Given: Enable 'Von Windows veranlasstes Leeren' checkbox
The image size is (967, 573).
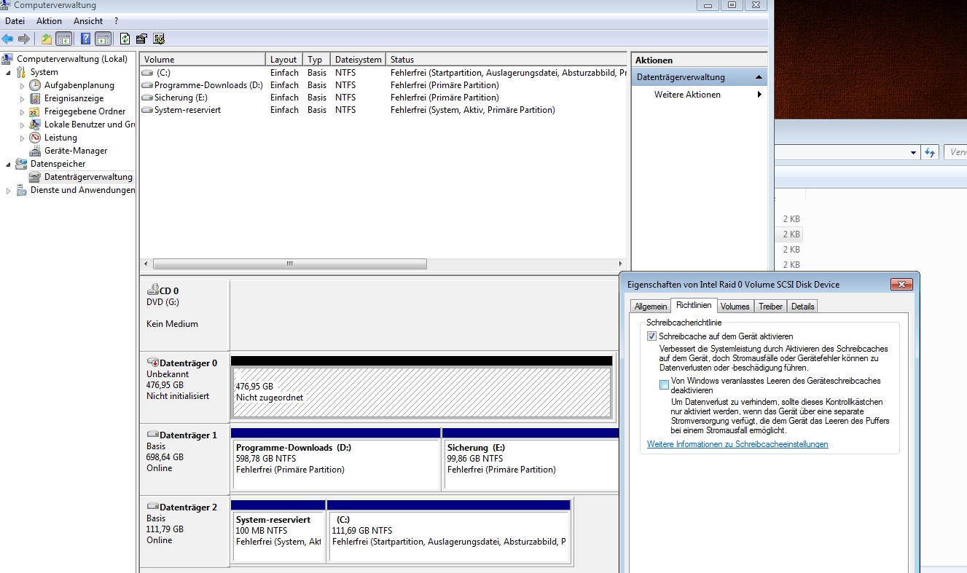Looking at the screenshot, I should [664, 385].
